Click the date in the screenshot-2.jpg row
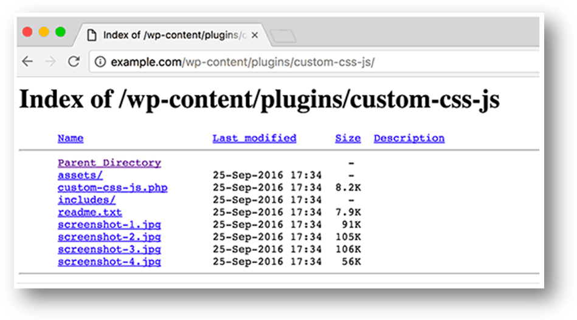577x320 pixels. point(267,237)
